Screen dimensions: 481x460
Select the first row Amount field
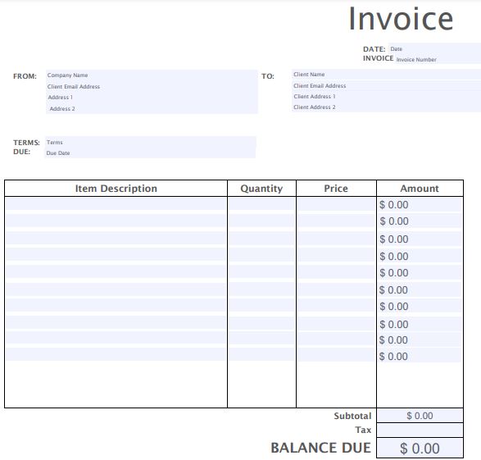(420, 205)
